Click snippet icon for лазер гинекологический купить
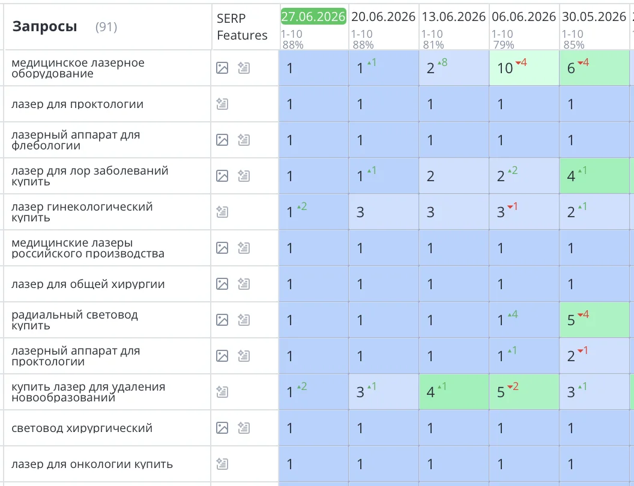This screenshot has width=634, height=486. [222, 212]
